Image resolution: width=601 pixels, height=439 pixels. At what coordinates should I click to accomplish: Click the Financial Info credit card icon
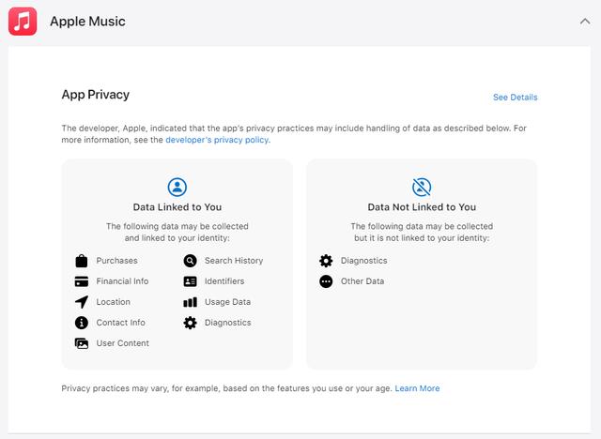click(82, 281)
